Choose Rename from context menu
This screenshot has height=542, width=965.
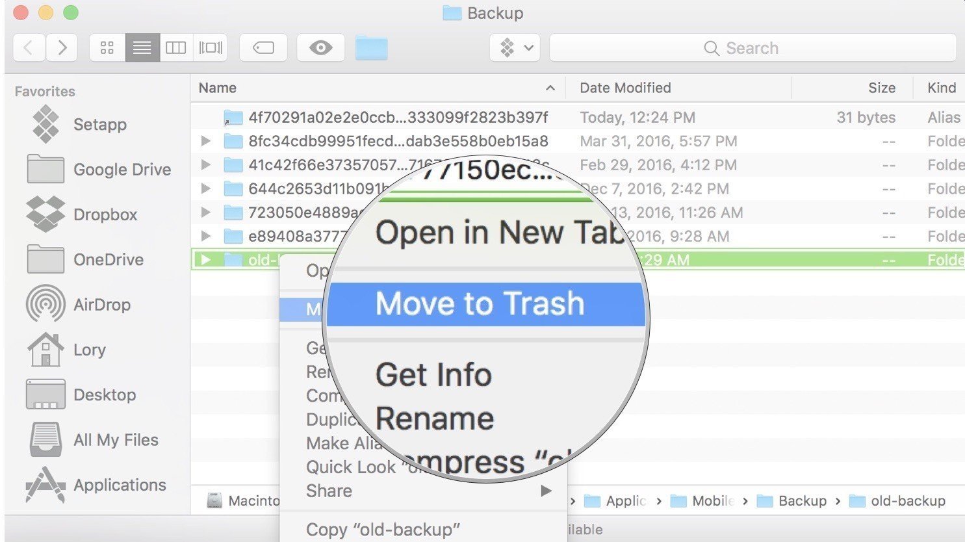435,419
